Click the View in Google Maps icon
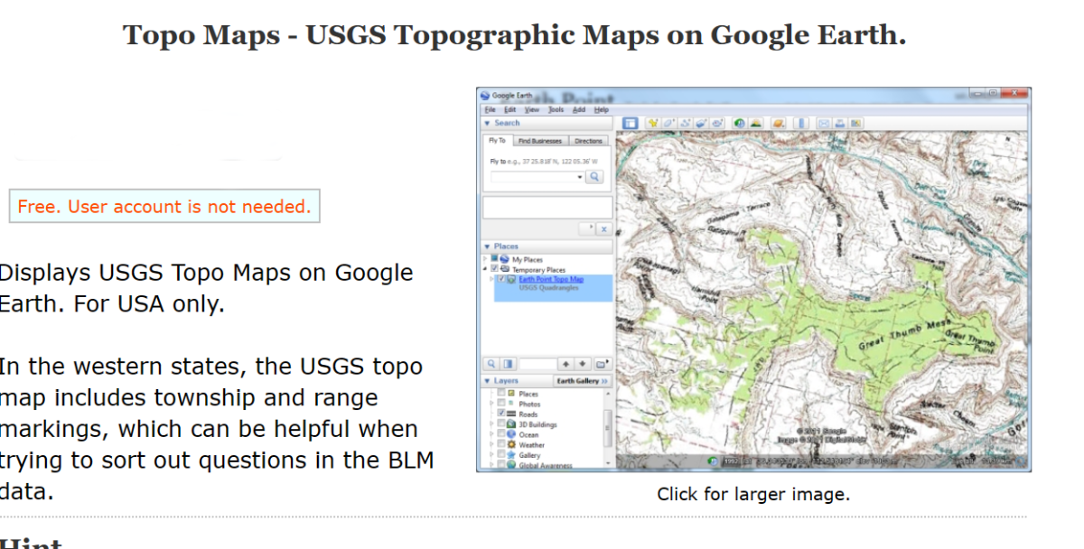Image resolution: width=1084 pixels, height=549 pixels. [x=855, y=123]
